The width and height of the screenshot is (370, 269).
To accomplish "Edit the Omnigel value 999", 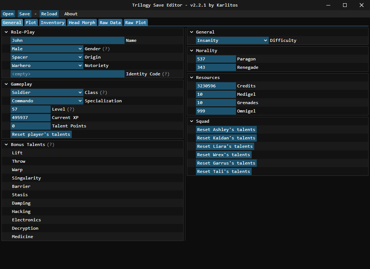I will point(216,111).
